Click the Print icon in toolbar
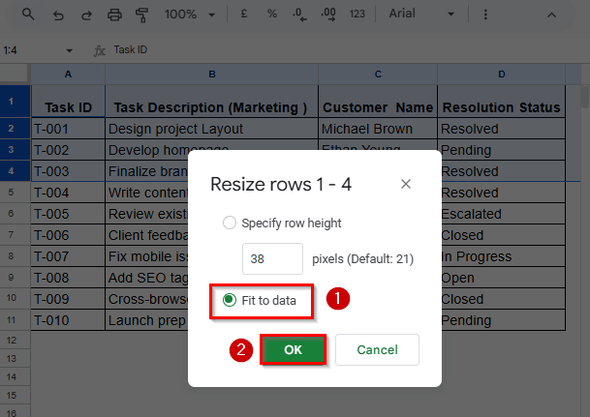The width and height of the screenshot is (590, 417). click(114, 15)
